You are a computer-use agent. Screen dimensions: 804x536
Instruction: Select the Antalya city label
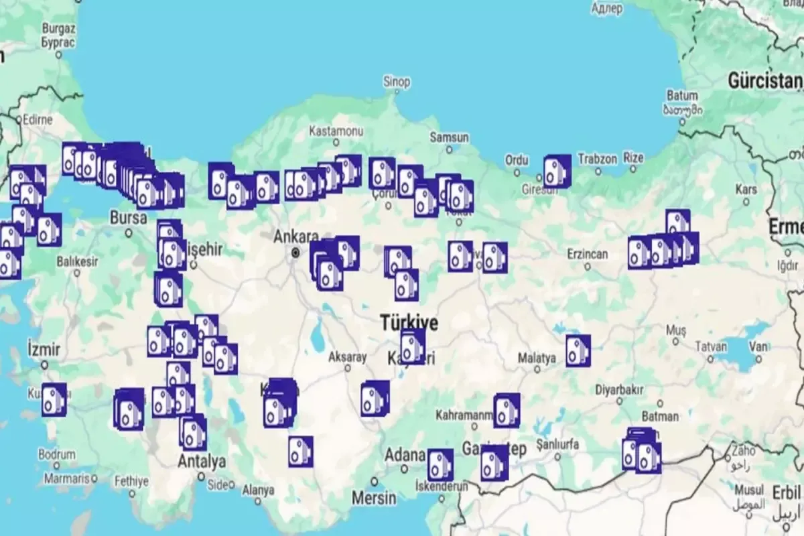pos(202,461)
